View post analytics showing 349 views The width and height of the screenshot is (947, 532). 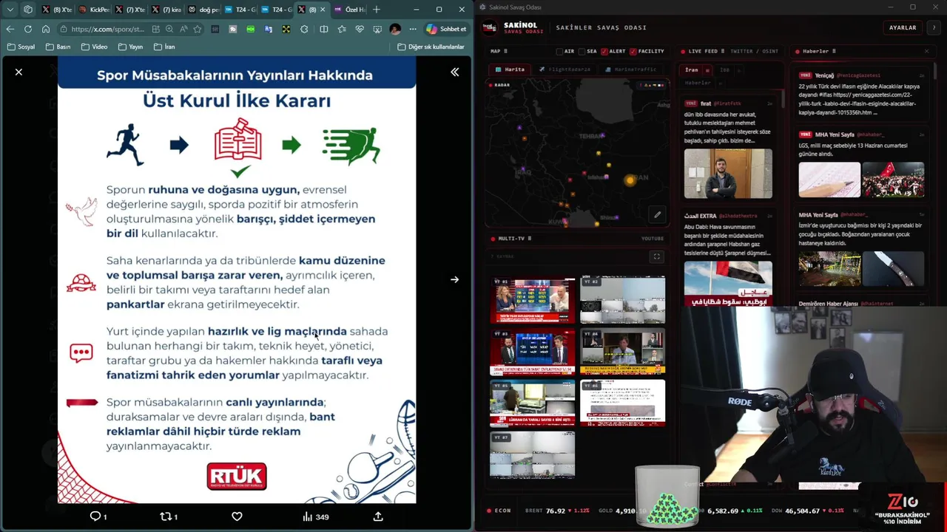click(x=315, y=516)
